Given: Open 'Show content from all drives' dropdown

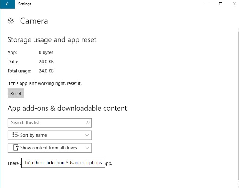Looking at the screenshot, I should [50, 148].
